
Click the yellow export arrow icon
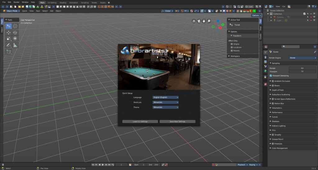point(42,7)
